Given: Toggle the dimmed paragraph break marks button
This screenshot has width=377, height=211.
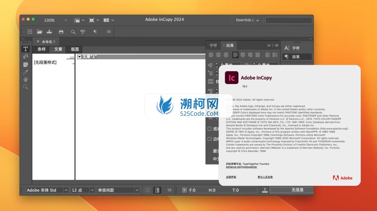Looking at the screenshot, I should 148,190.
